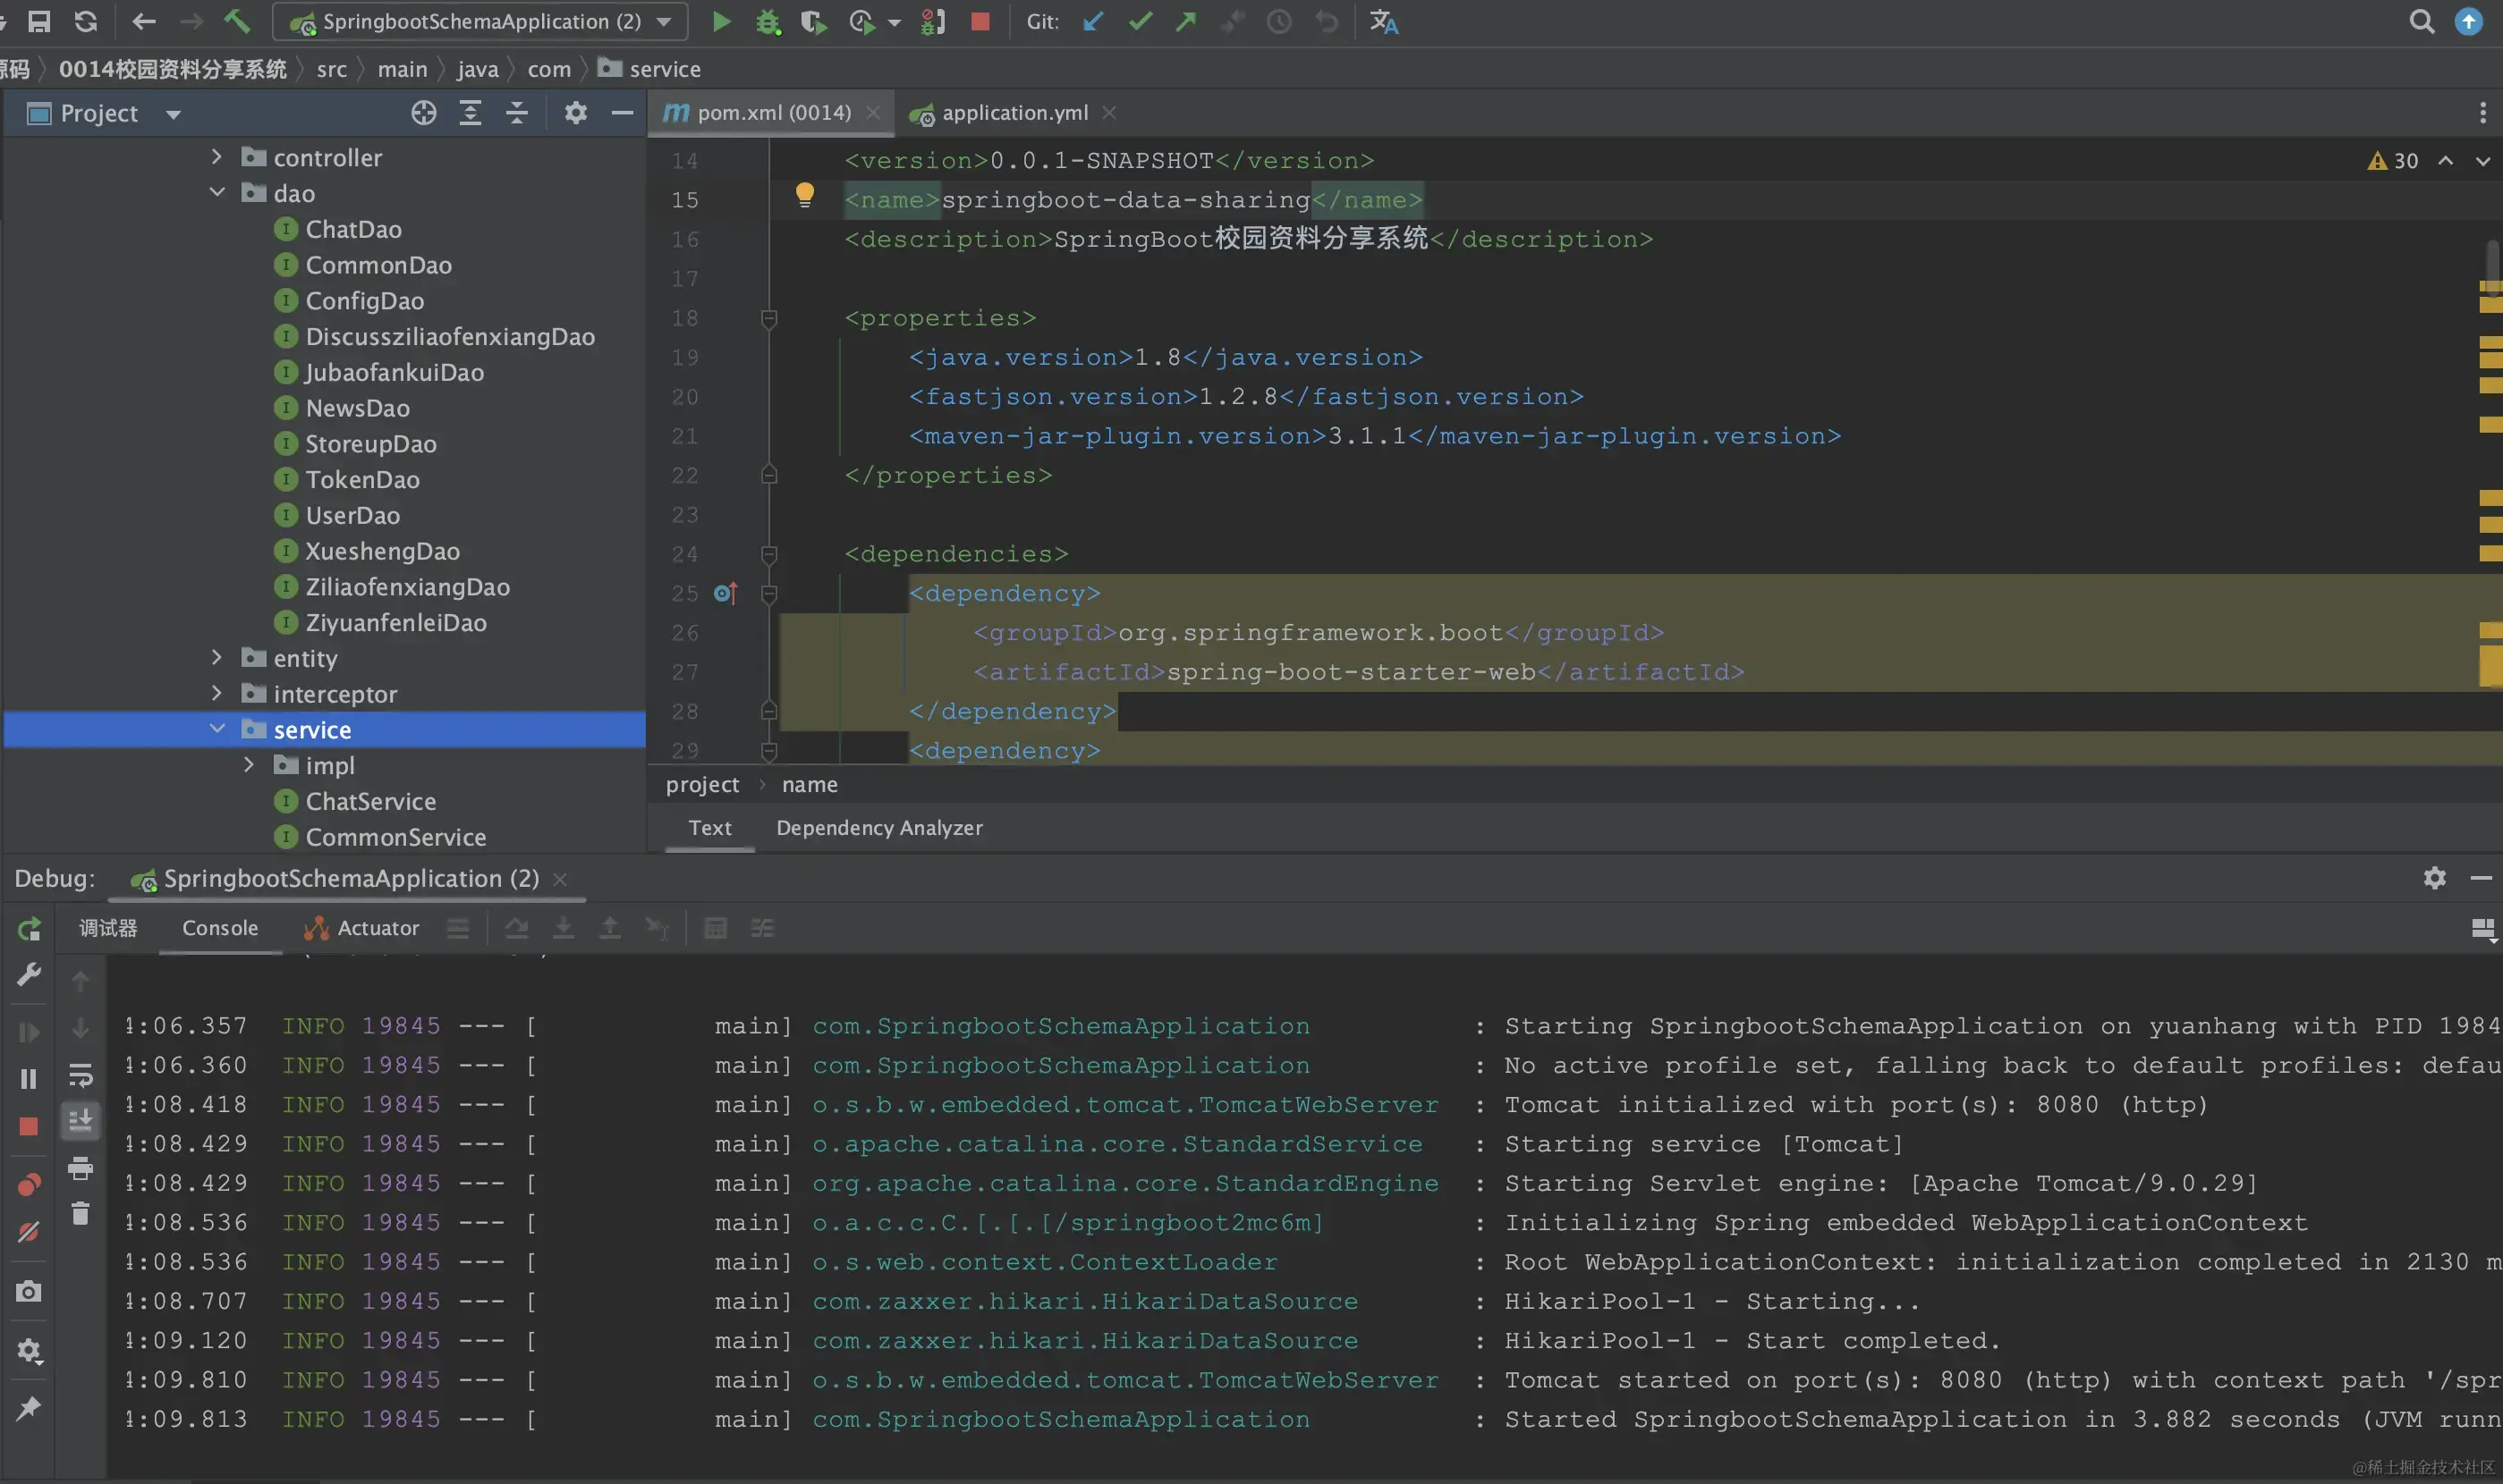2503x1484 pixels.
Task: Click the locate file crosshair icon
Action: point(423,113)
